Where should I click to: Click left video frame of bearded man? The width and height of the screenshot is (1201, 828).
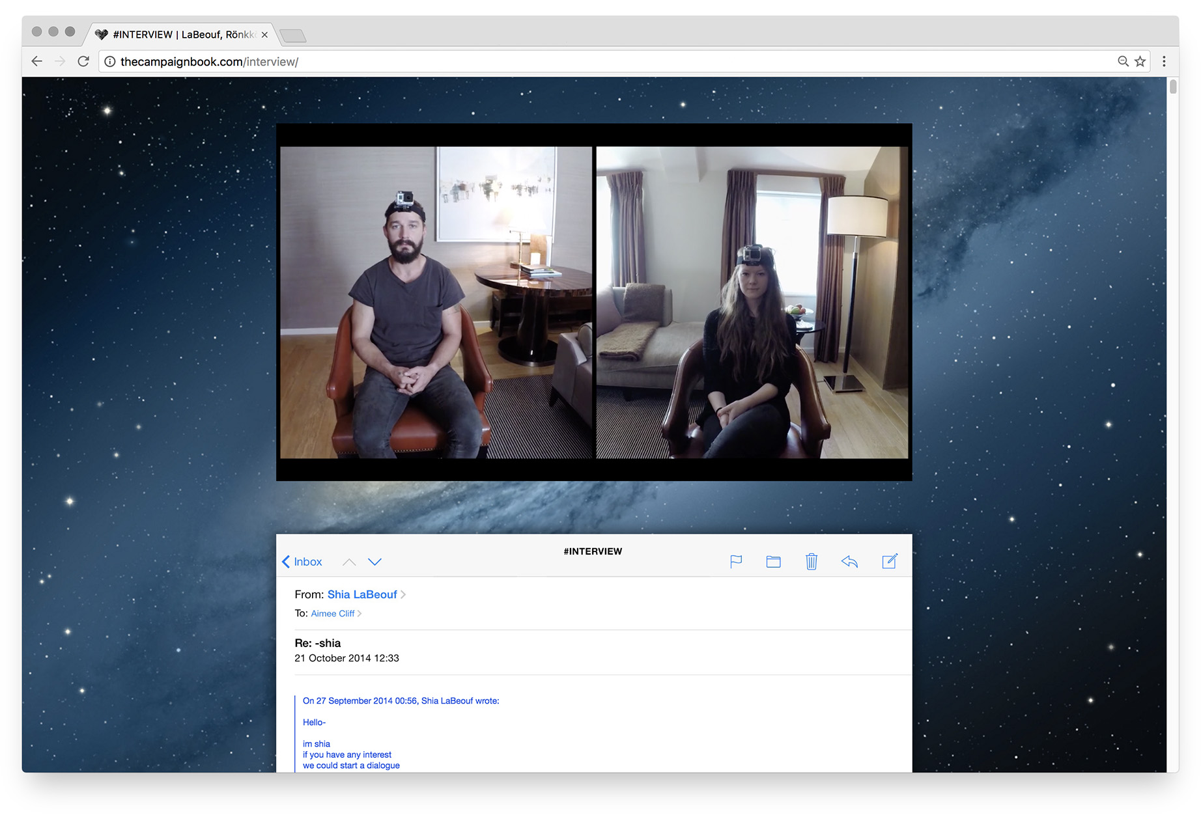click(x=436, y=302)
